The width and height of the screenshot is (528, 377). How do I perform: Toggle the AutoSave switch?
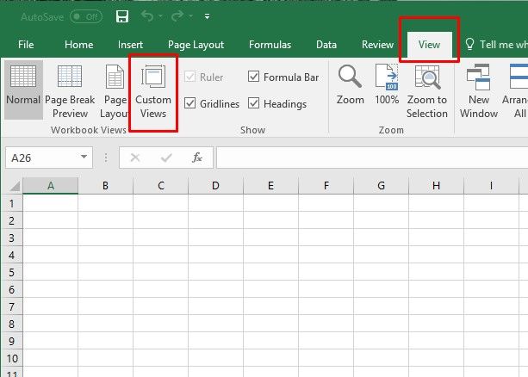click(x=85, y=16)
